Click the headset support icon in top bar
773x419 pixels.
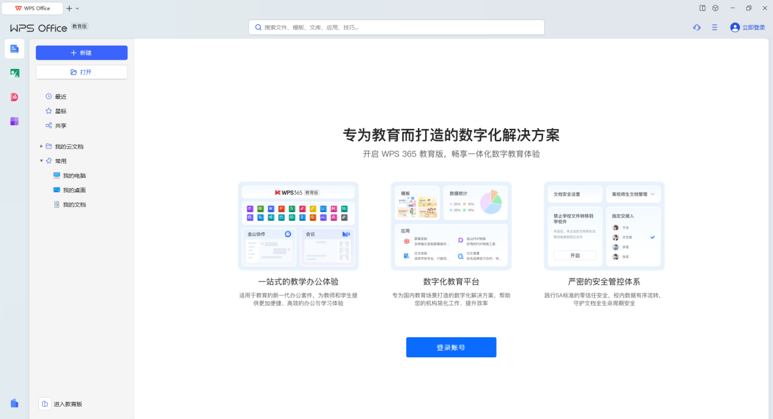(696, 27)
